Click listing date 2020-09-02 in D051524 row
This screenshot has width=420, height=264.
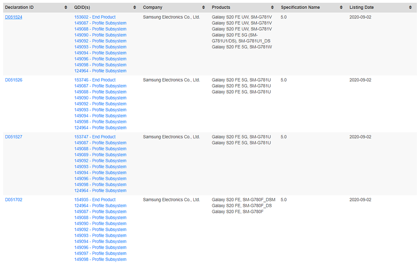(360, 17)
